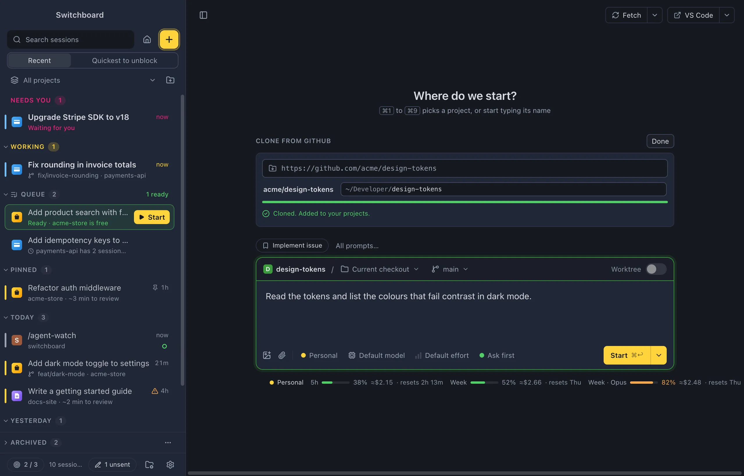Click the yellow Start button in composer
Viewport: 744px width, 476px height.
pos(627,355)
